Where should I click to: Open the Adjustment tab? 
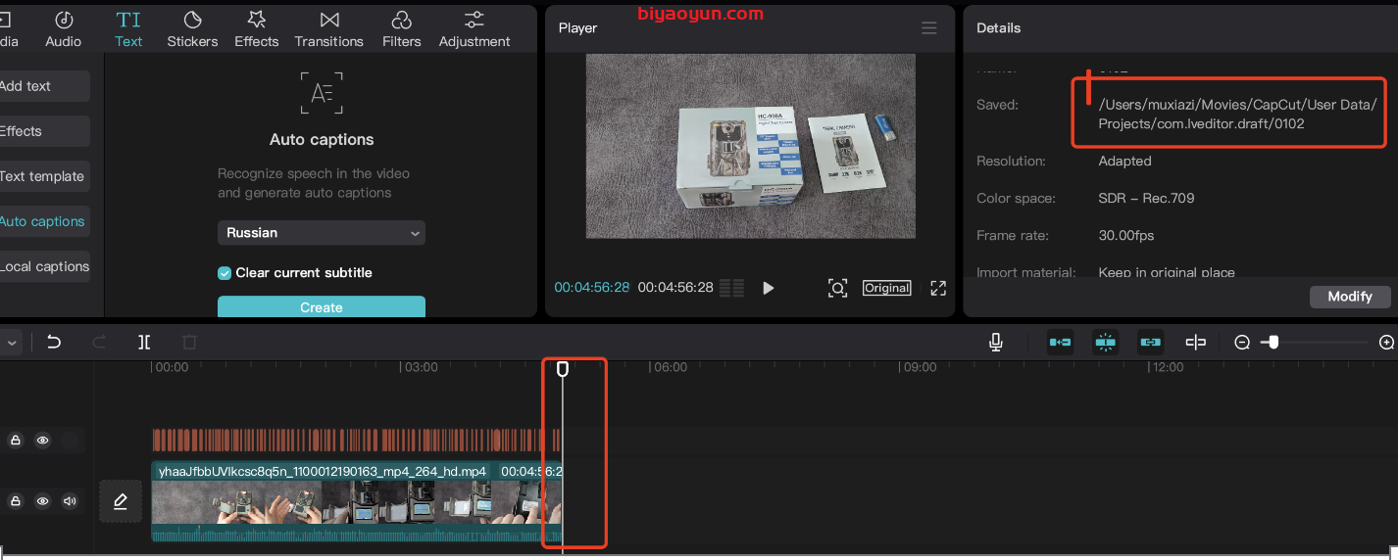pyautogui.click(x=474, y=29)
